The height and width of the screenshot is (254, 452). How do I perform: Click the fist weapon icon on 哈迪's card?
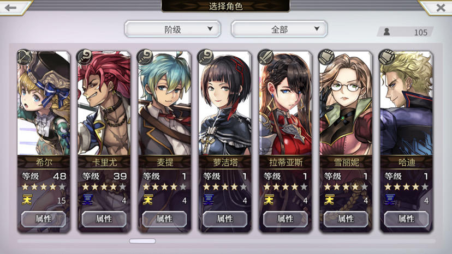point(387,57)
